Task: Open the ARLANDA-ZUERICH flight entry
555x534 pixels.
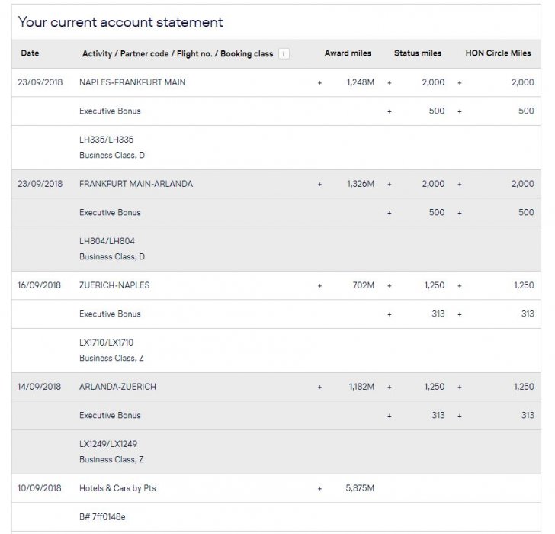Action: [x=117, y=387]
